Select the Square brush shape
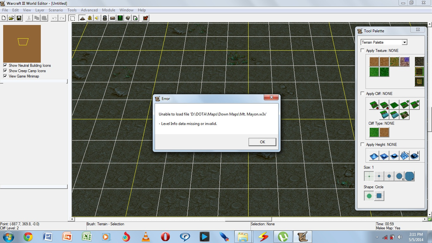This screenshot has width=432, height=243. [x=379, y=196]
